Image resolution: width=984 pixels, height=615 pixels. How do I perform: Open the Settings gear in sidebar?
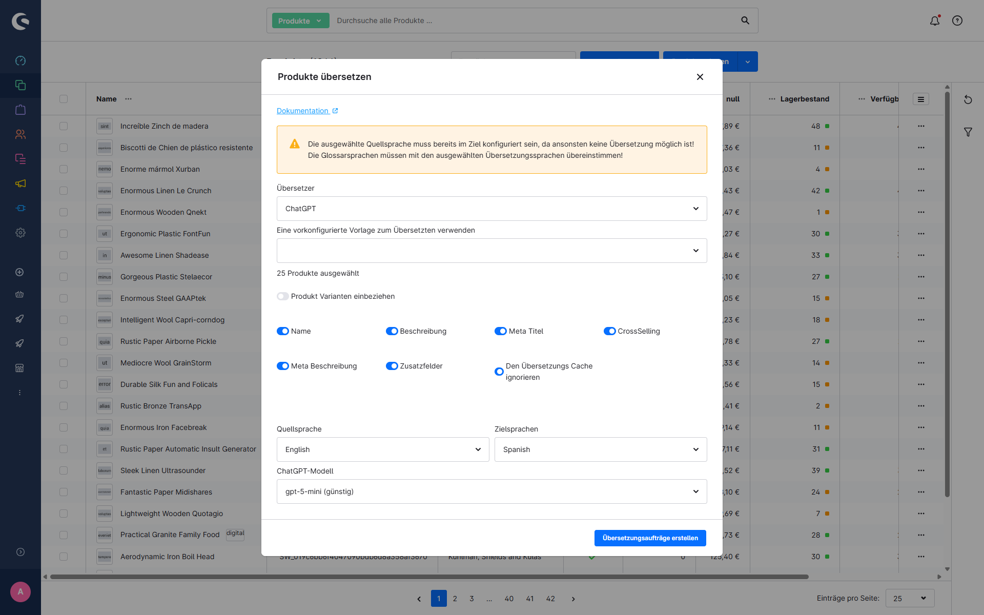click(x=20, y=233)
